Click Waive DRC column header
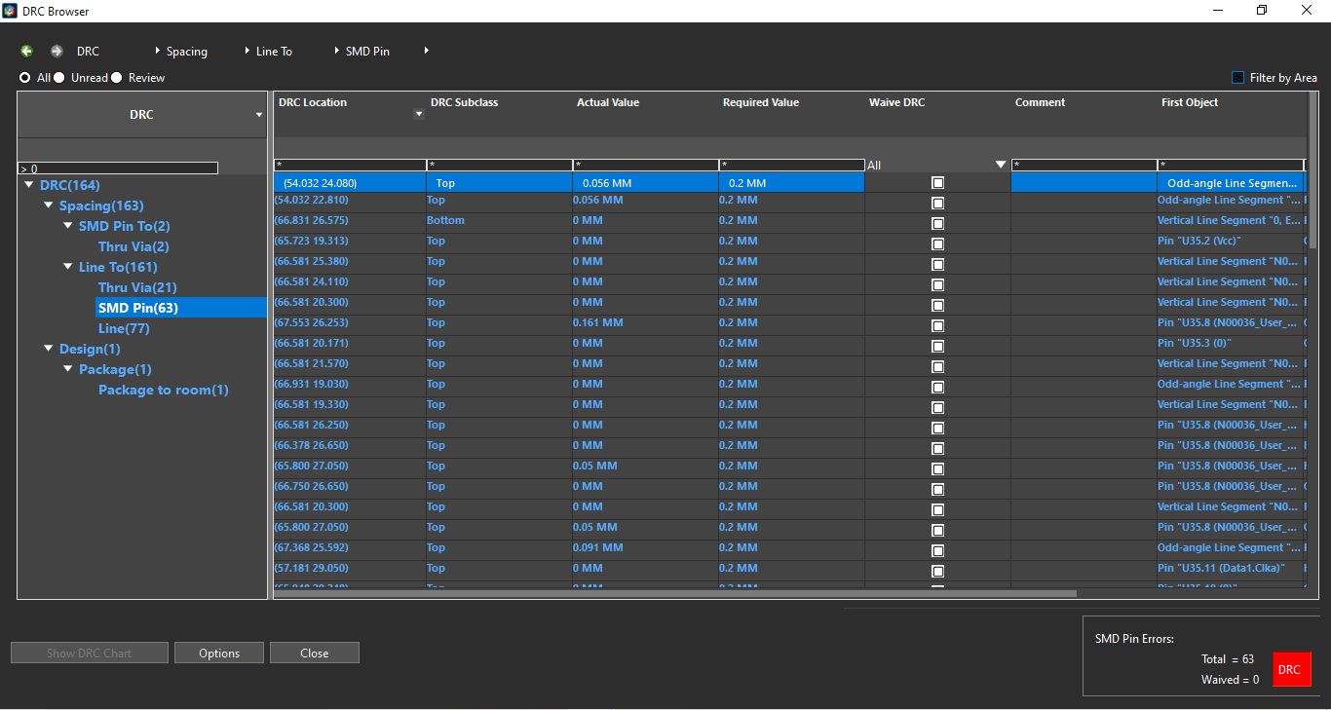This screenshot has width=1331, height=710. pos(896,102)
